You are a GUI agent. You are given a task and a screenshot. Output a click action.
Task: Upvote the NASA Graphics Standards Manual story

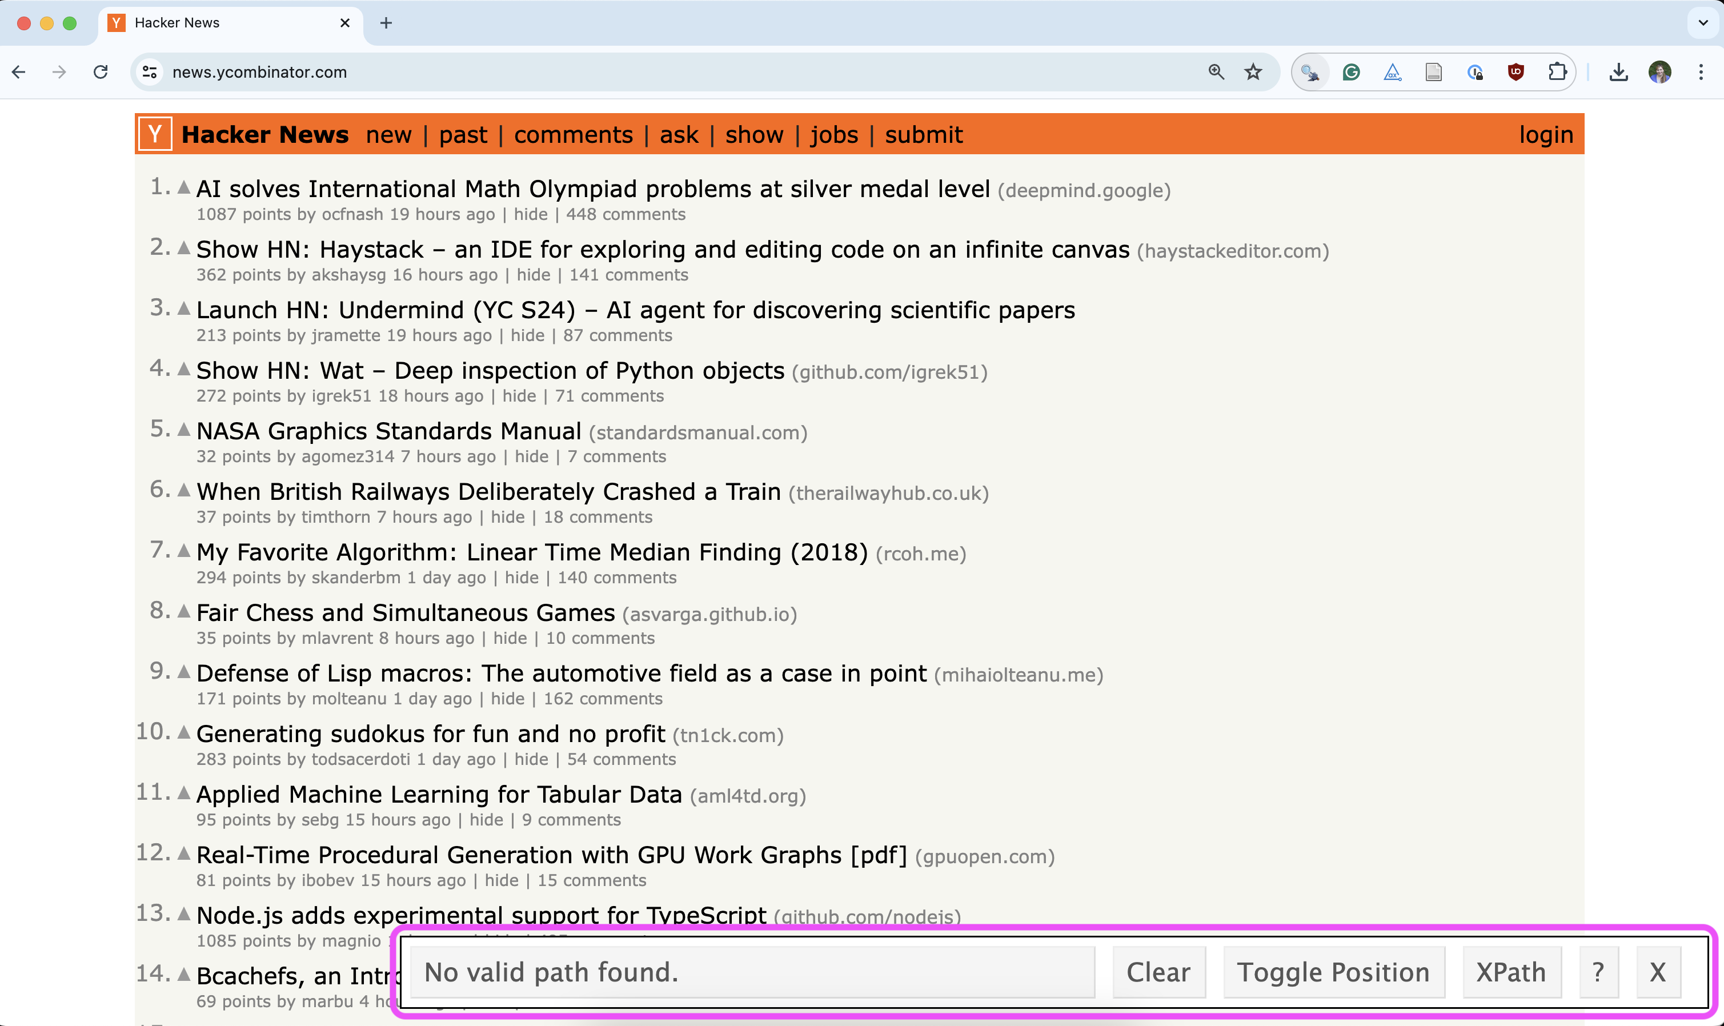click(x=184, y=430)
